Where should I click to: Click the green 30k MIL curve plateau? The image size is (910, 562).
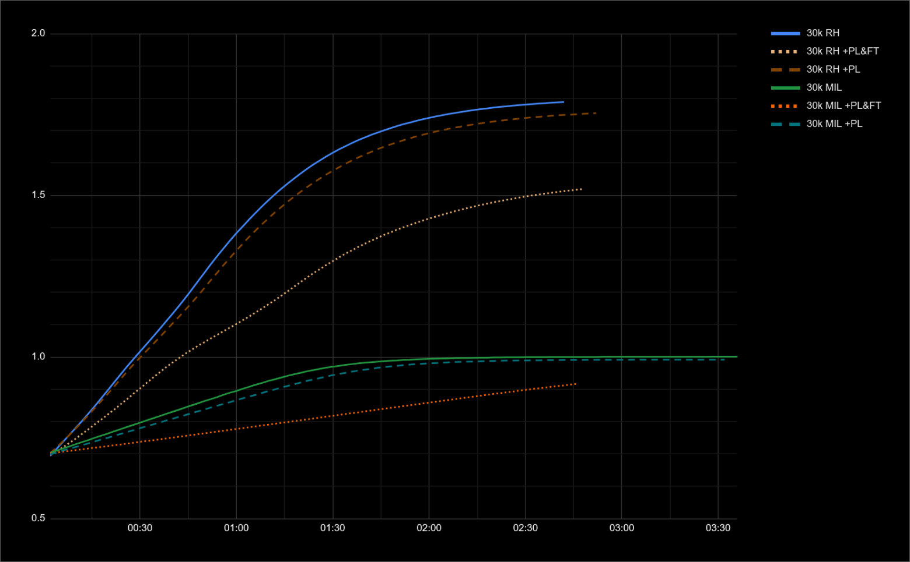642,356
